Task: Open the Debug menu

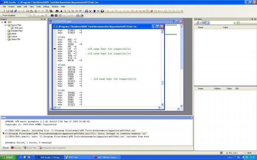Action: pyautogui.click(x=46, y=6)
